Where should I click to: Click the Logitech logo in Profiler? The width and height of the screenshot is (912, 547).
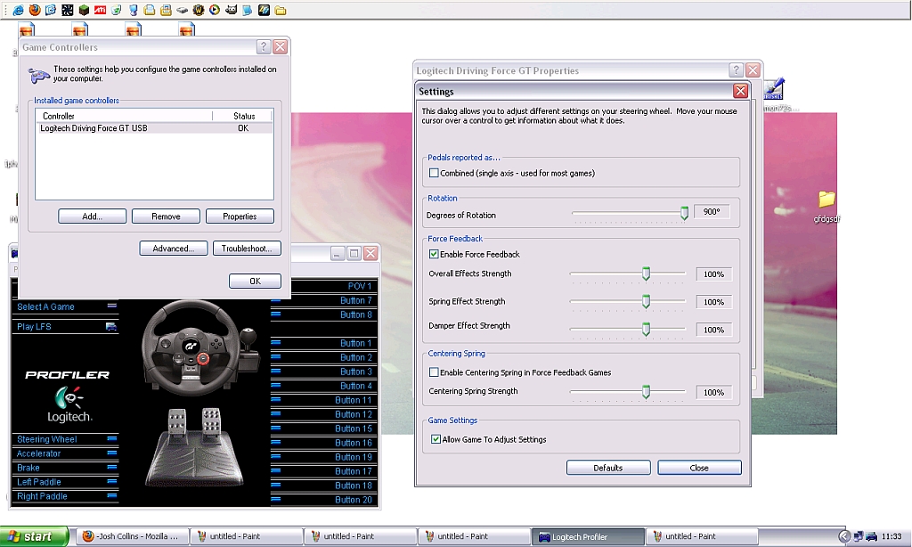click(x=69, y=404)
